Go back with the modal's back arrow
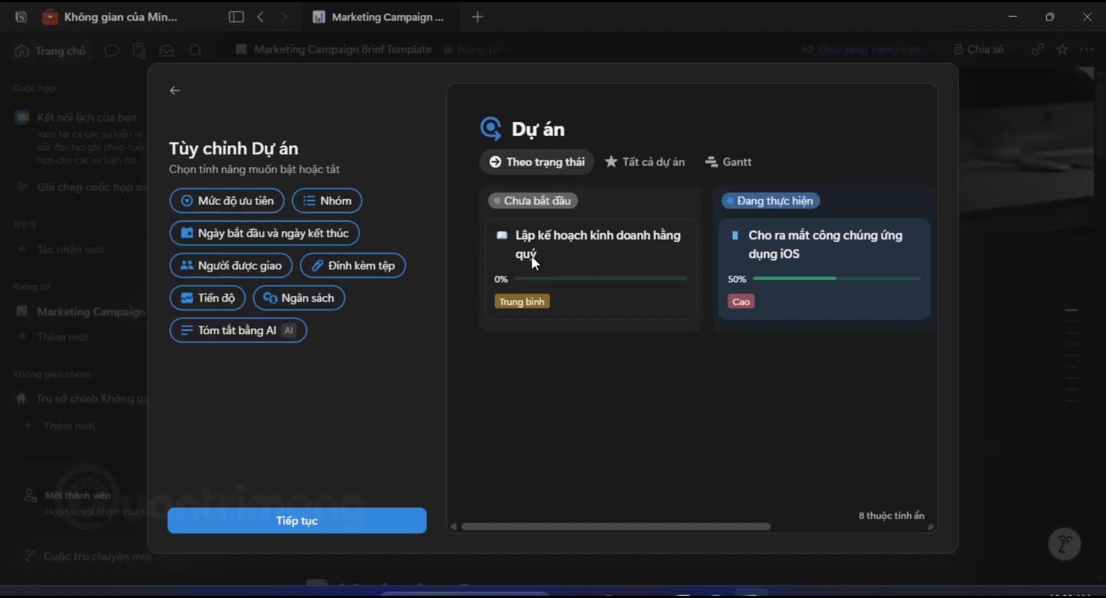Screen dimensions: 1106x598 (174, 90)
